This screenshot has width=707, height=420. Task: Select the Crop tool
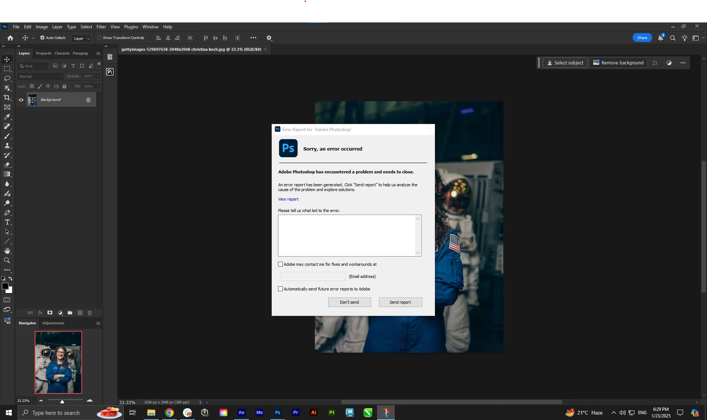(7, 98)
